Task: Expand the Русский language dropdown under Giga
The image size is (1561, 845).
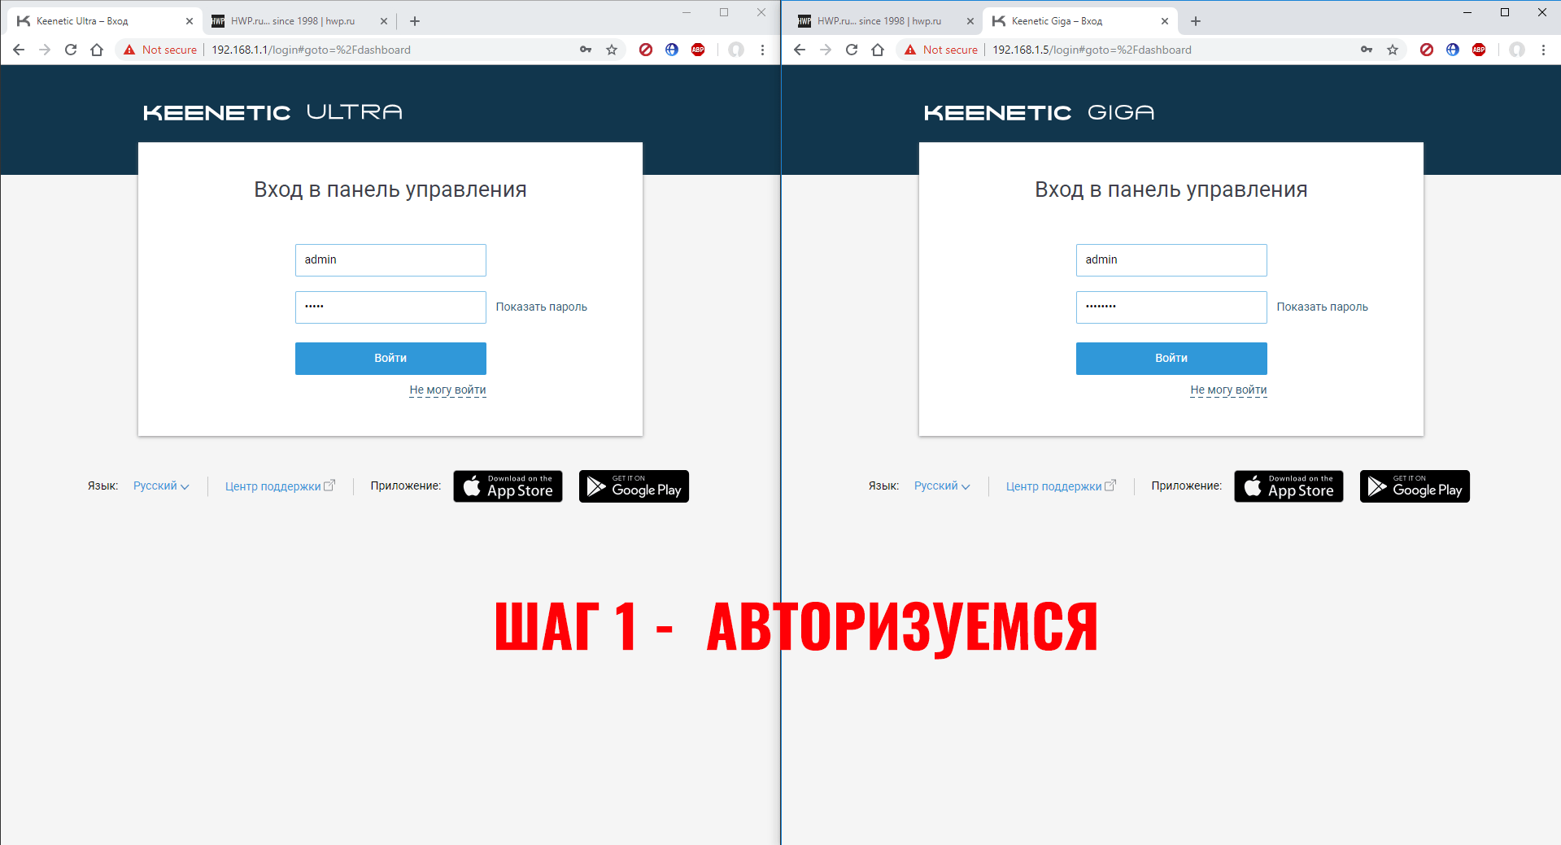Action: coord(942,486)
